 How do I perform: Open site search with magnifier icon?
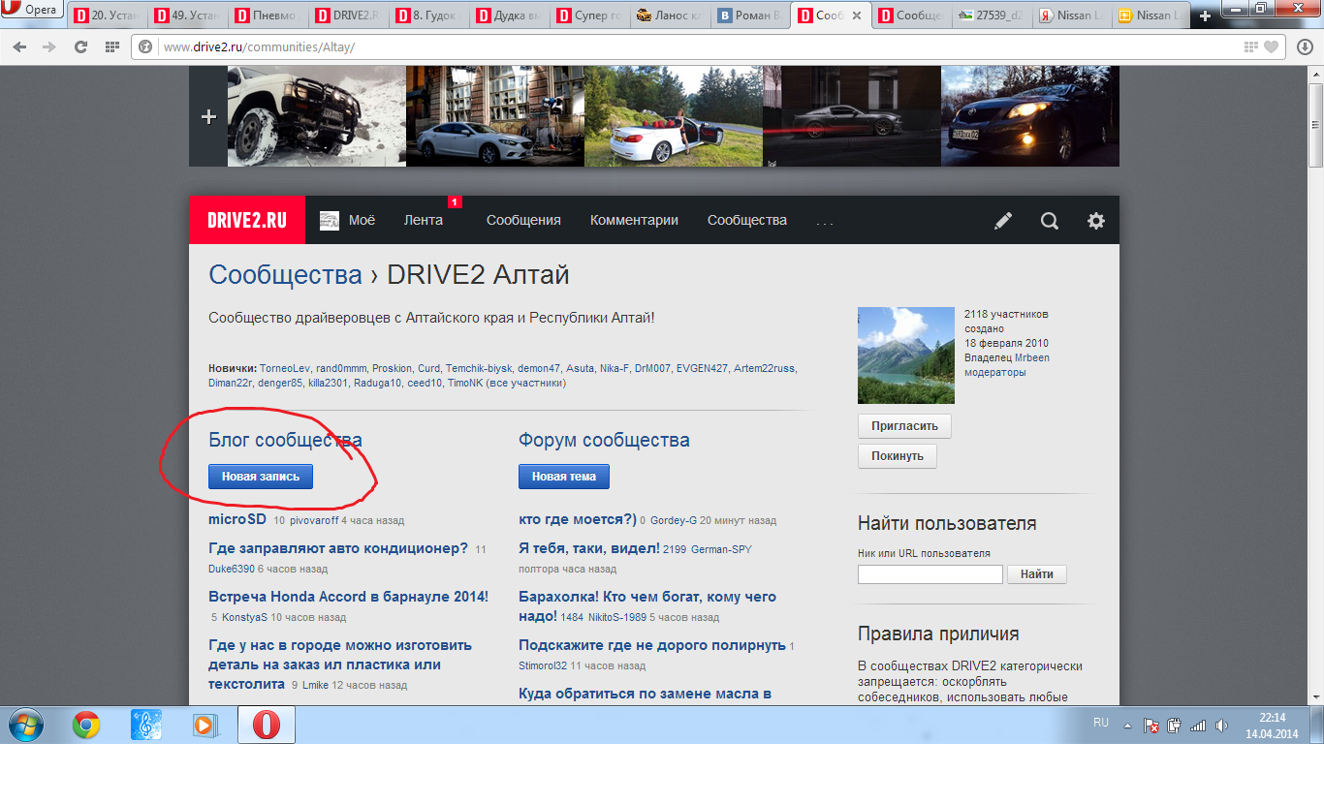(1050, 221)
